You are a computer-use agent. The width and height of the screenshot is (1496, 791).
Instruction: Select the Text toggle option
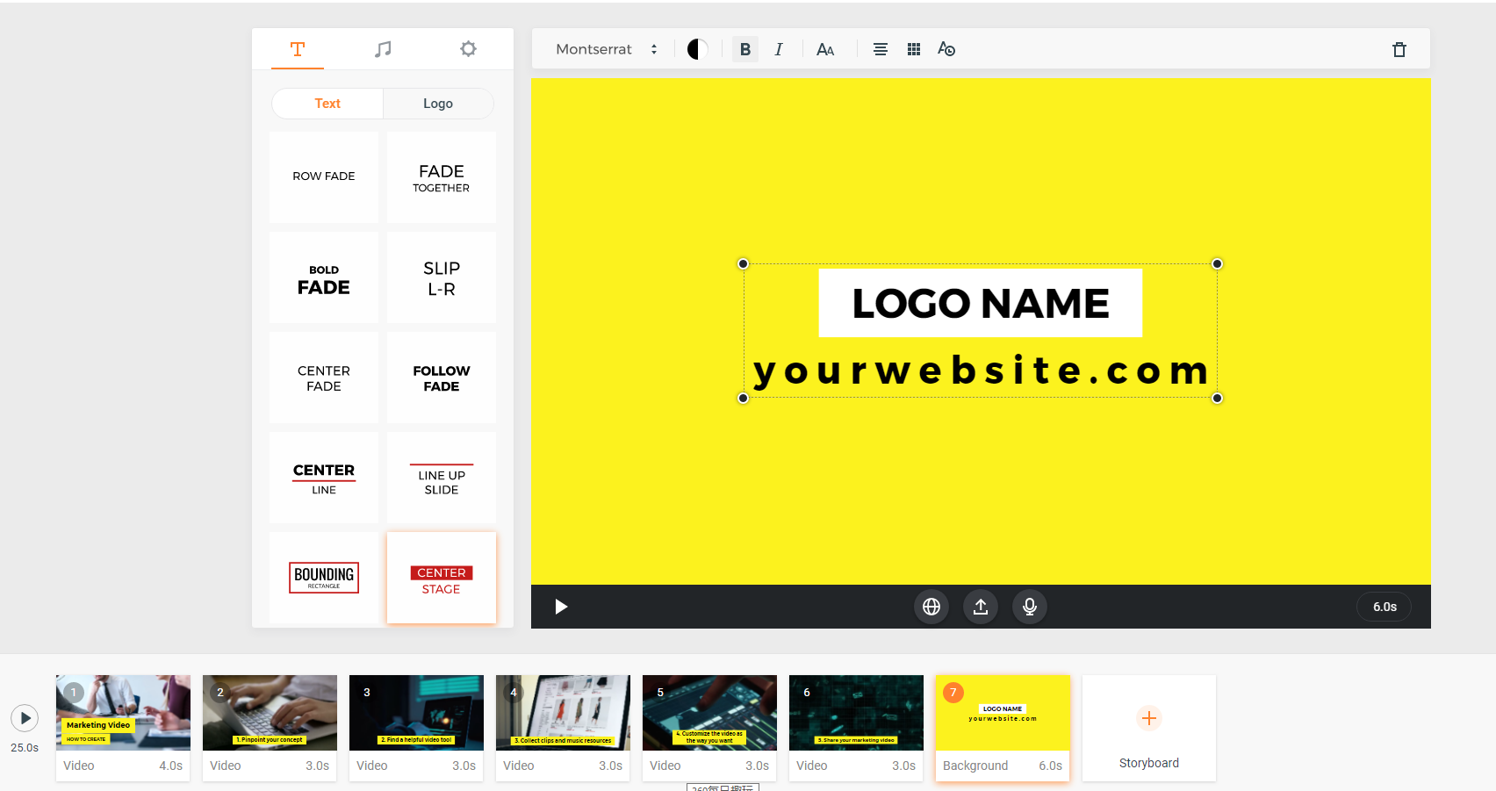[327, 104]
